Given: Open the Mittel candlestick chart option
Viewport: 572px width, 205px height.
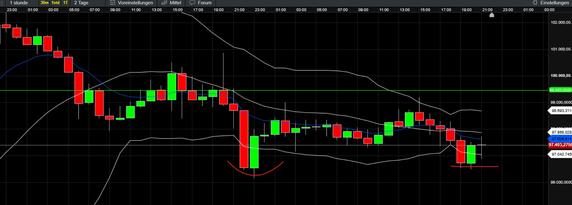Looking at the screenshot, I should click(171, 3).
